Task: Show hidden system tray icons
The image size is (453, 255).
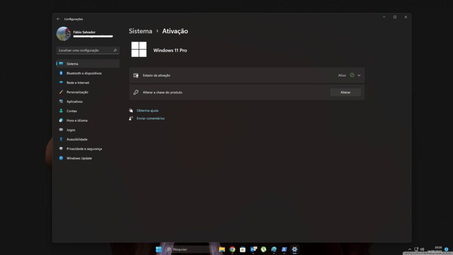Action: click(x=410, y=249)
